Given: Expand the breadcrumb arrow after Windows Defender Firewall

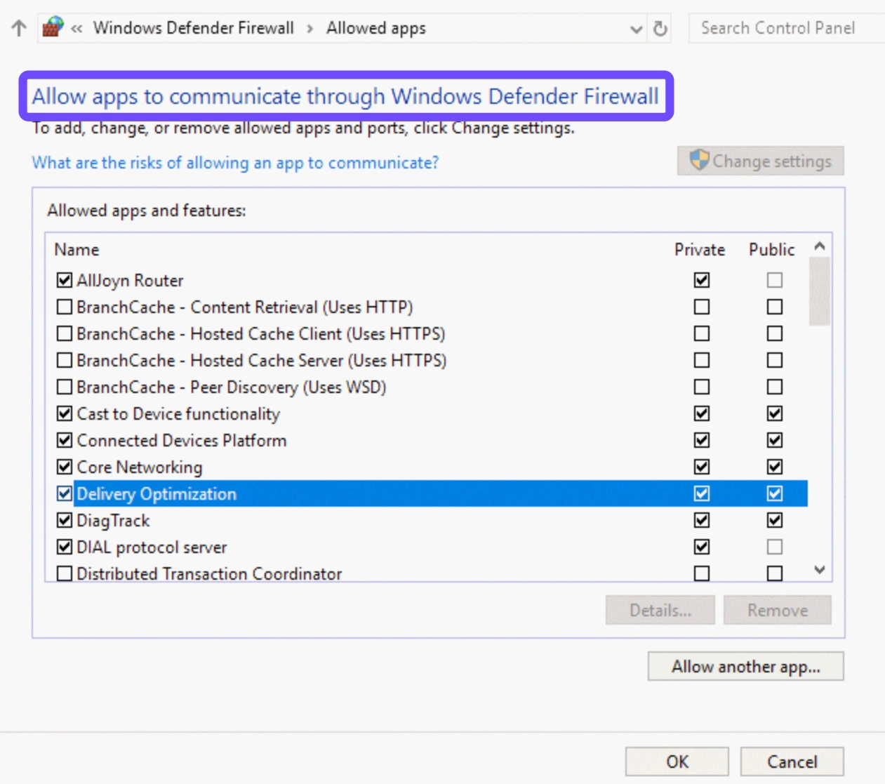Looking at the screenshot, I should [x=310, y=29].
